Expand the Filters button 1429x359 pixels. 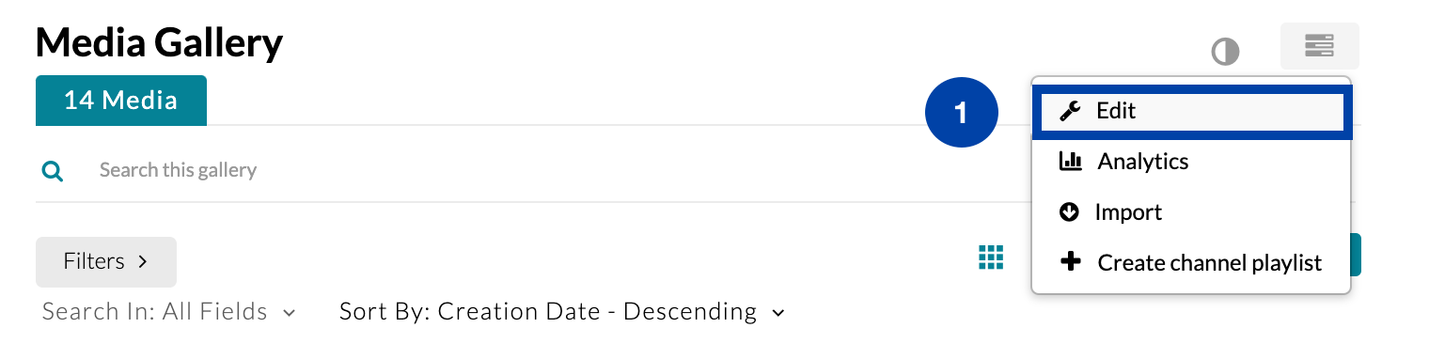[106, 261]
